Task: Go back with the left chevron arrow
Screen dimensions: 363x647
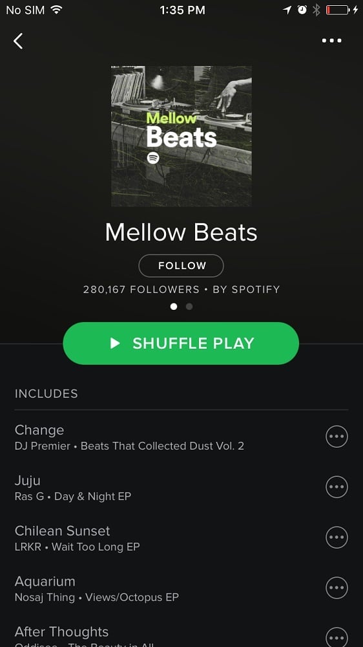Action: point(18,41)
